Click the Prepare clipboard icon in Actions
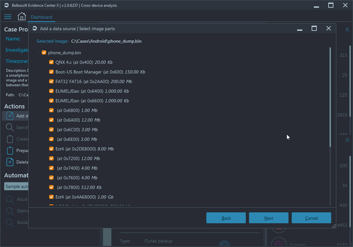Screen dimensions: 353x247 [x=10, y=150]
